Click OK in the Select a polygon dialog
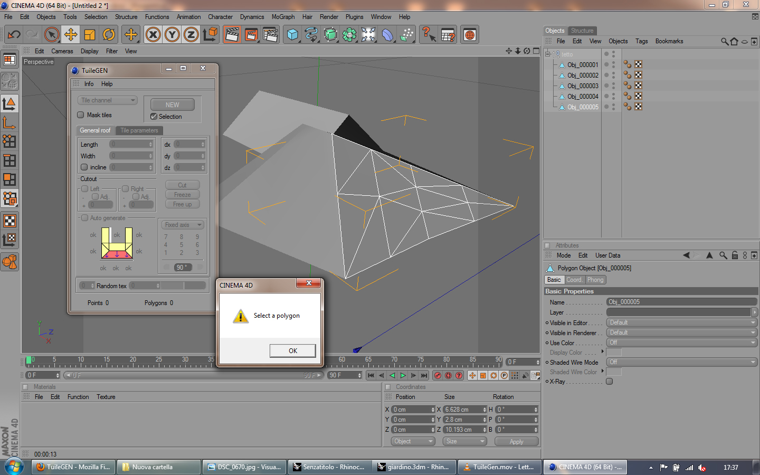Viewport: 760px width, 475px height. (293, 351)
